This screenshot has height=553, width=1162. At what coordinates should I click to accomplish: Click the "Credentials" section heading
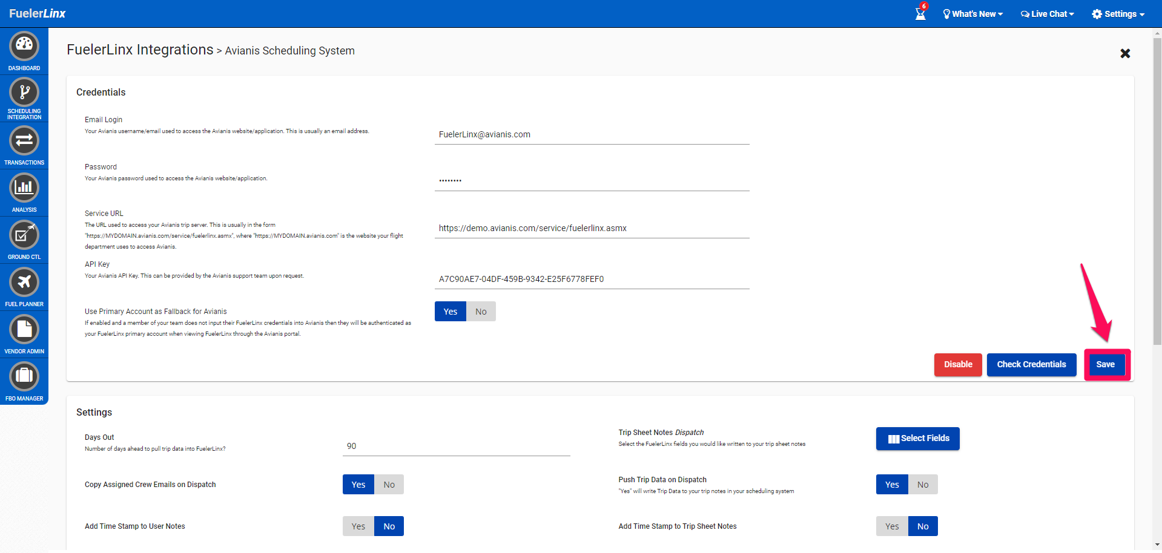[101, 92]
